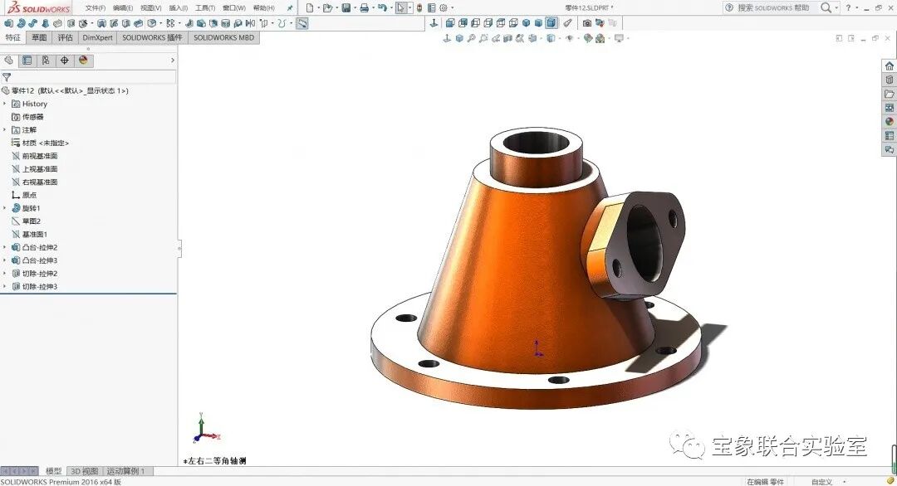The width and height of the screenshot is (897, 486).
Task: Open the DisplayManager color ball tab
Action: click(84, 60)
